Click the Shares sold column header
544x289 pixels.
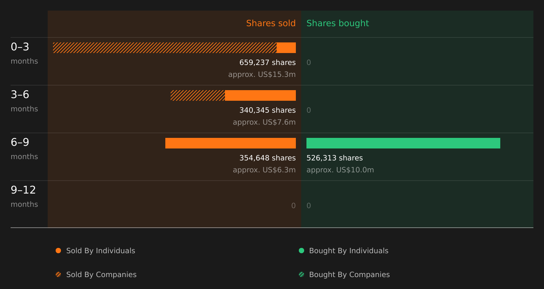271,23
